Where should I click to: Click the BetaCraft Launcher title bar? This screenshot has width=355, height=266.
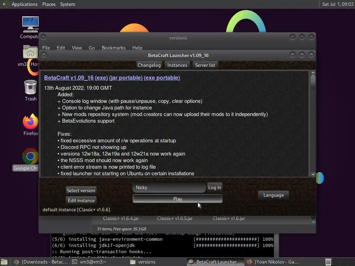point(178,55)
